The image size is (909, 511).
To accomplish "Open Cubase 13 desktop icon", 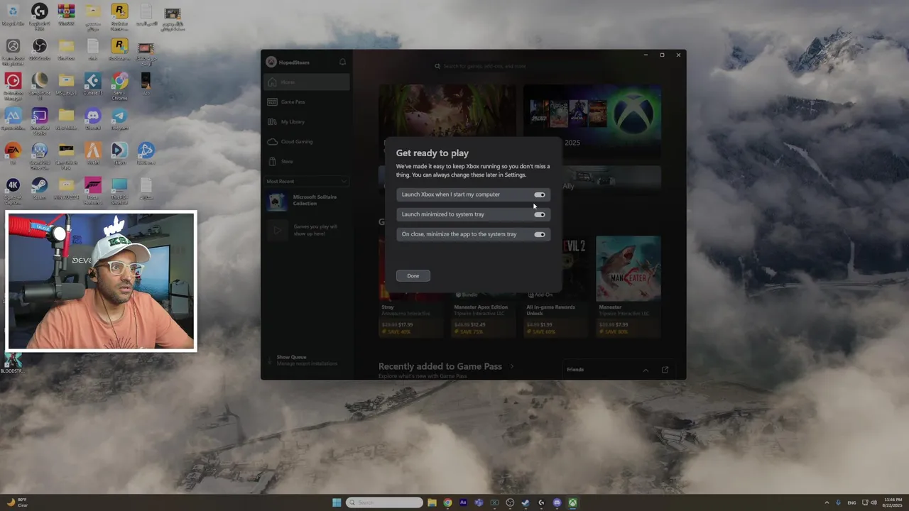I will click(x=93, y=84).
